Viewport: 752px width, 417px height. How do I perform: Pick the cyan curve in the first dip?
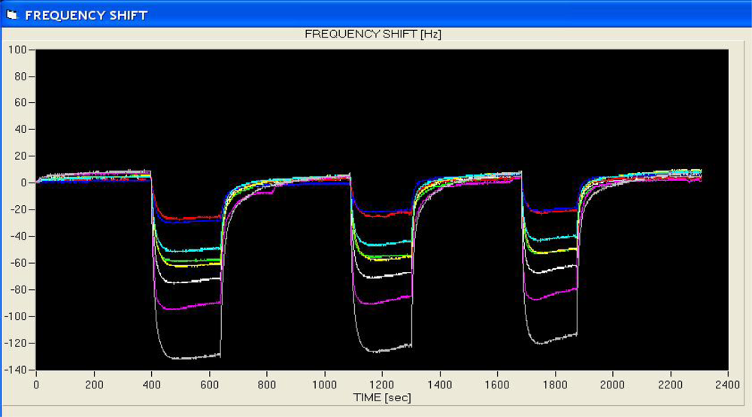[x=188, y=249]
